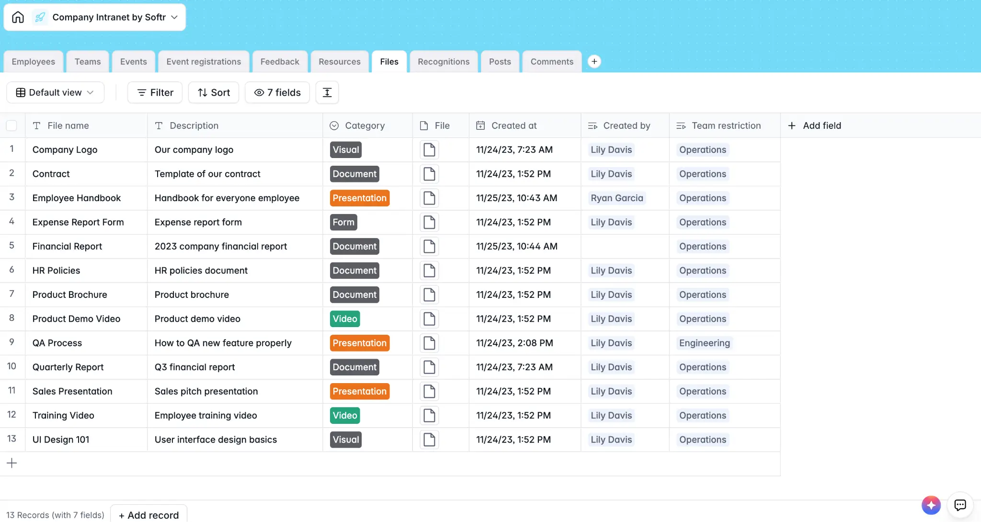The width and height of the screenshot is (981, 522).
Task: Click plus icon below last table row
Action: (12, 463)
